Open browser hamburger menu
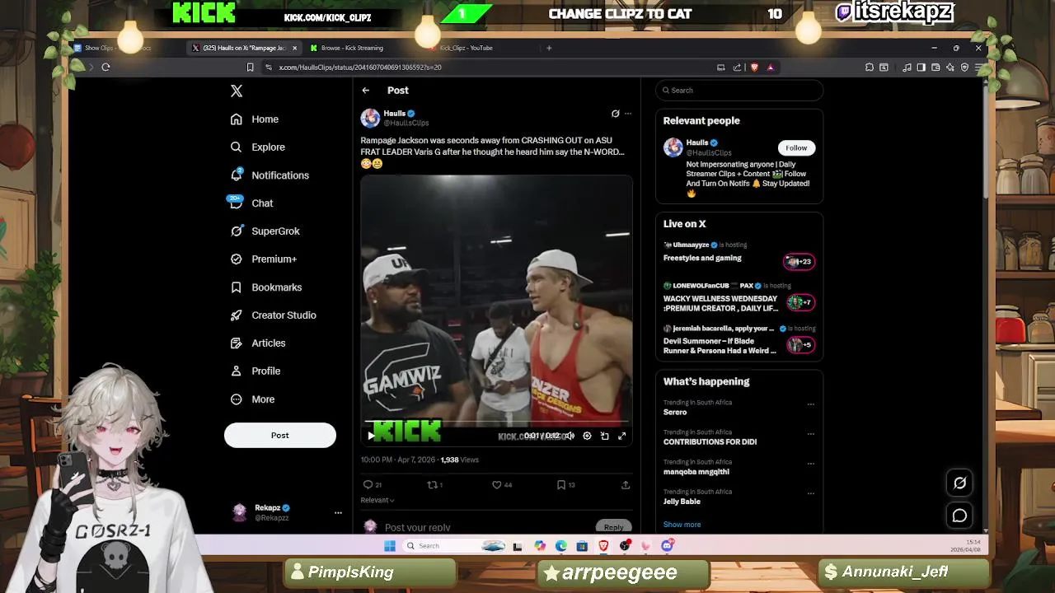 [978, 68]
